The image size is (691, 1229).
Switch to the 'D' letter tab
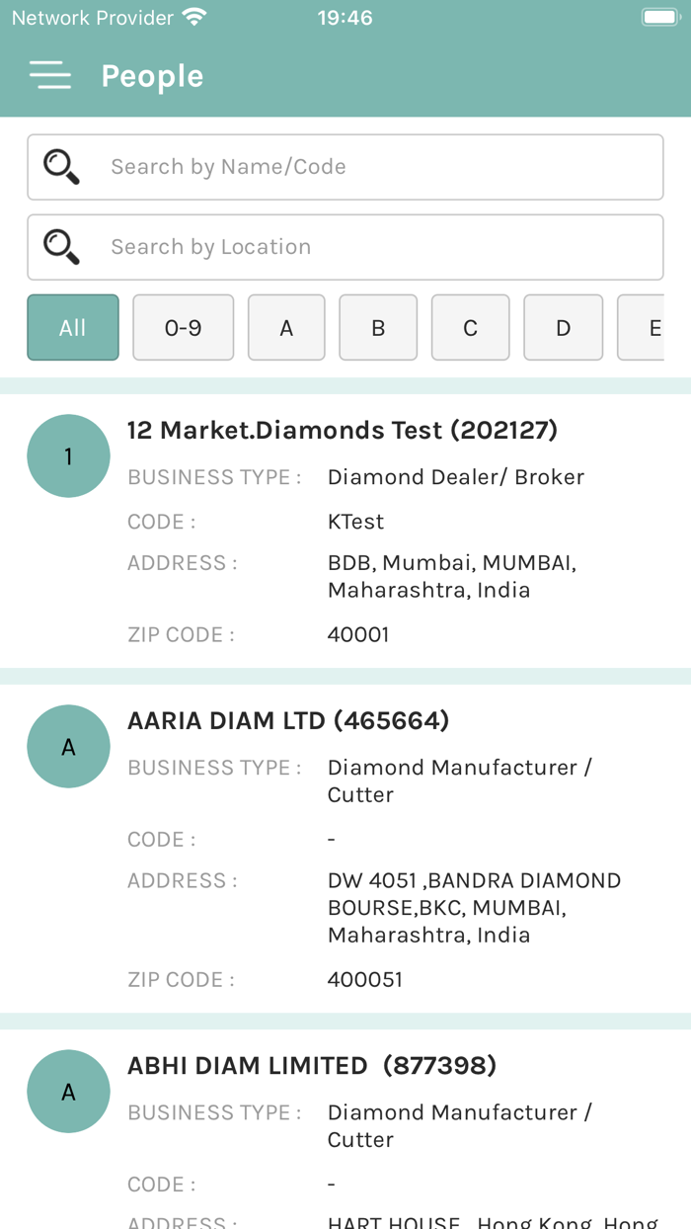coord(563,327)
